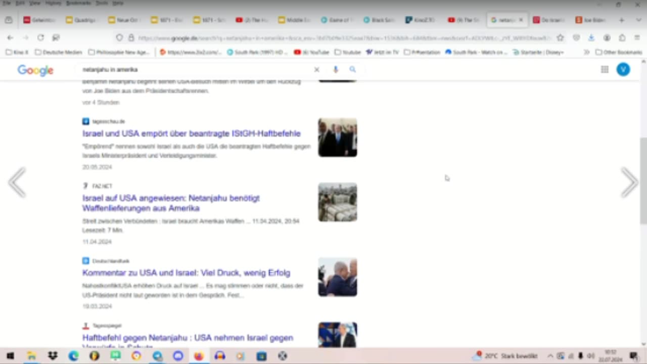Open the History menu
Viewport: 647px width, 364px height.
pos(53,3)
